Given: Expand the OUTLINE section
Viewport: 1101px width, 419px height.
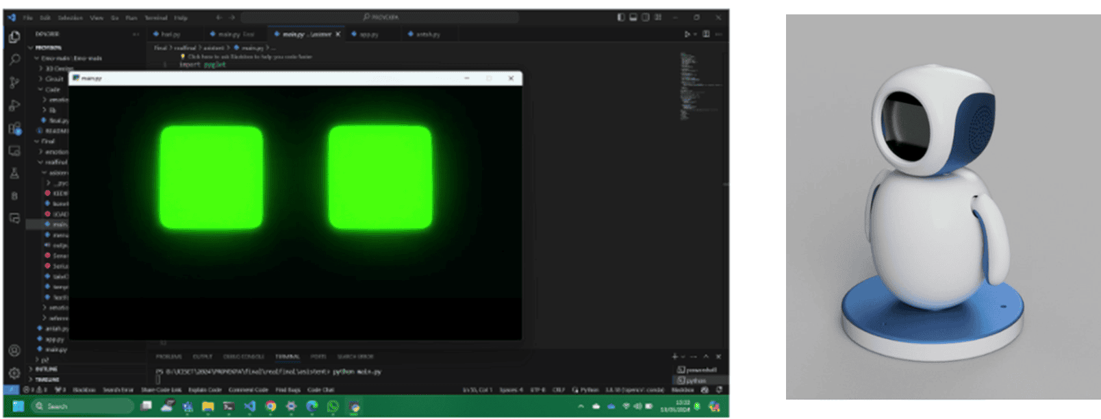Looking at the screenshot, I should coord(43,369).
